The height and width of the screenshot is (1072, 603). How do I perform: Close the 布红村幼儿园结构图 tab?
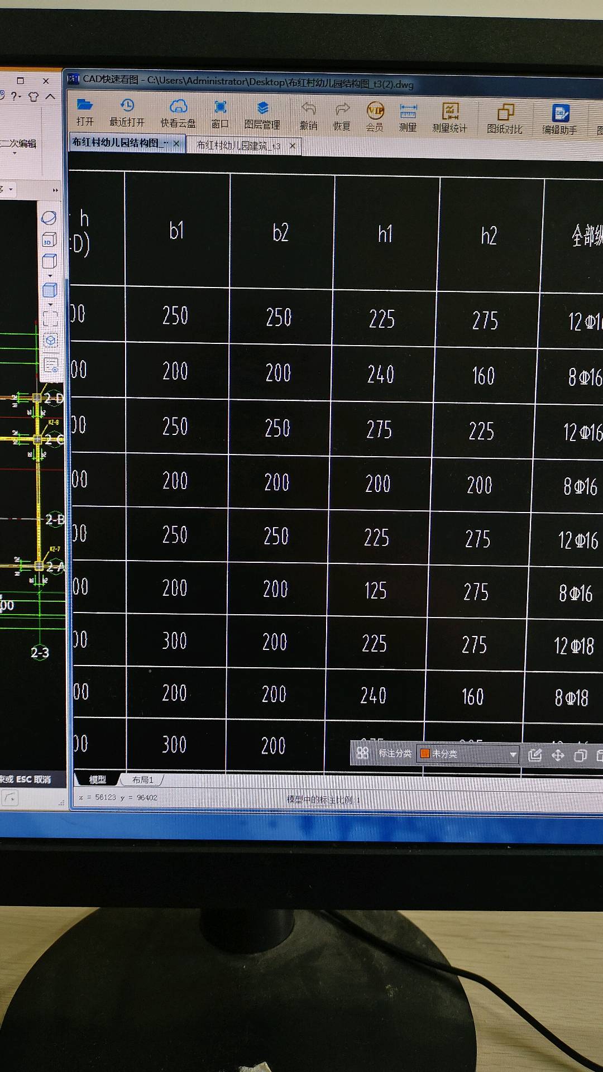coord(176,143)
